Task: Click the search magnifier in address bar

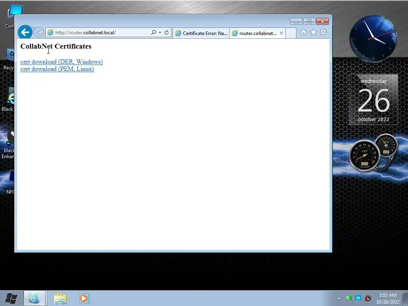Action: point(153,32)
